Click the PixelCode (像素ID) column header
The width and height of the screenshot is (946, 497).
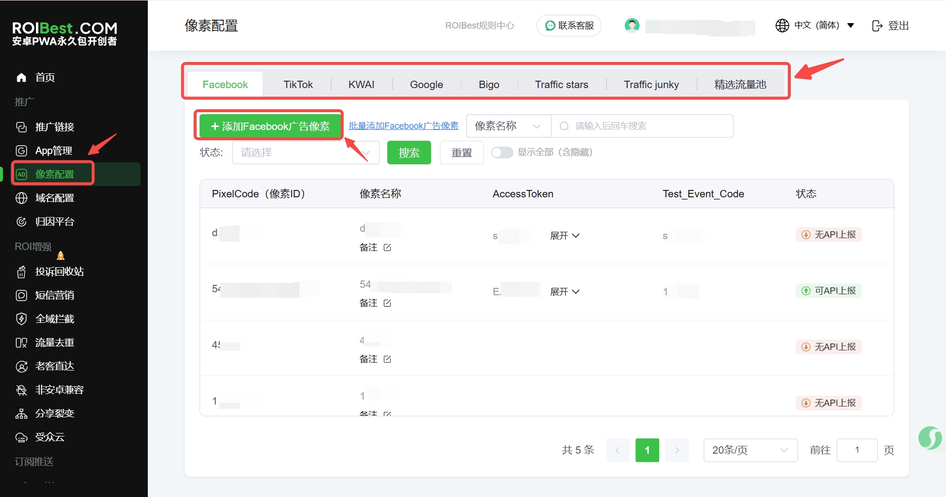(259, 194)
